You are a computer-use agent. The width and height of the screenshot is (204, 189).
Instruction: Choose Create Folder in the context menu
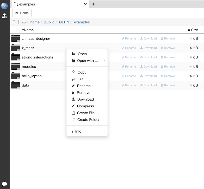(87, 120)
